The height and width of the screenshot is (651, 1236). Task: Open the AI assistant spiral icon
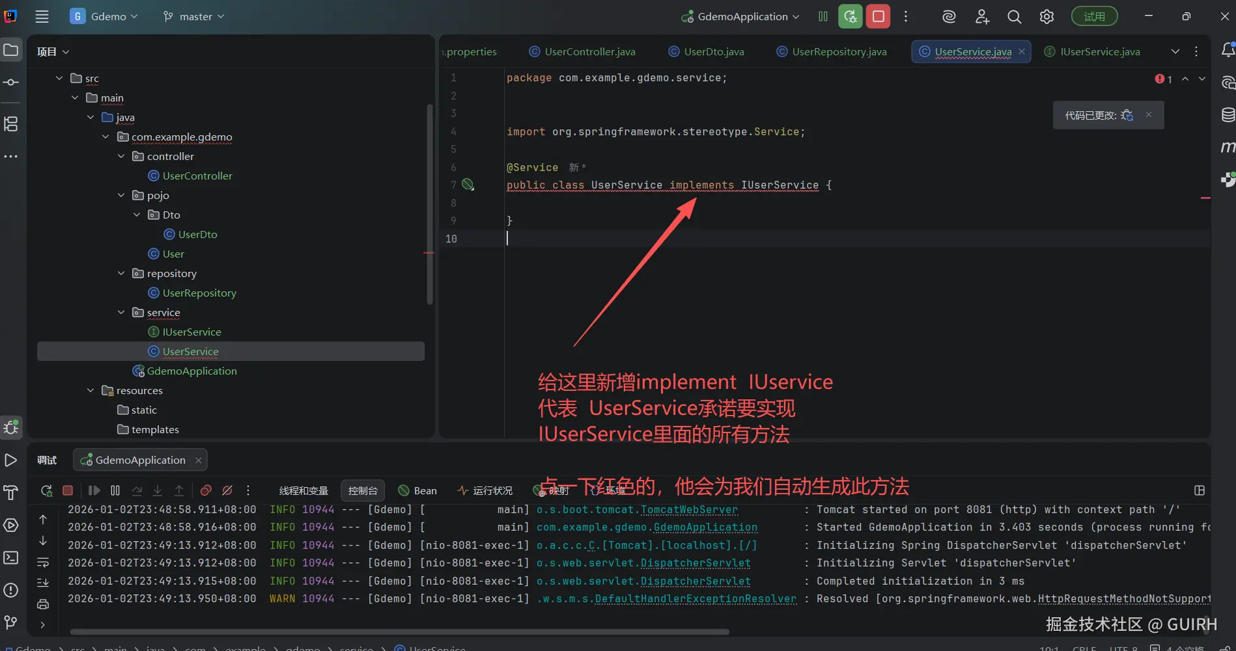coord(949,17)
